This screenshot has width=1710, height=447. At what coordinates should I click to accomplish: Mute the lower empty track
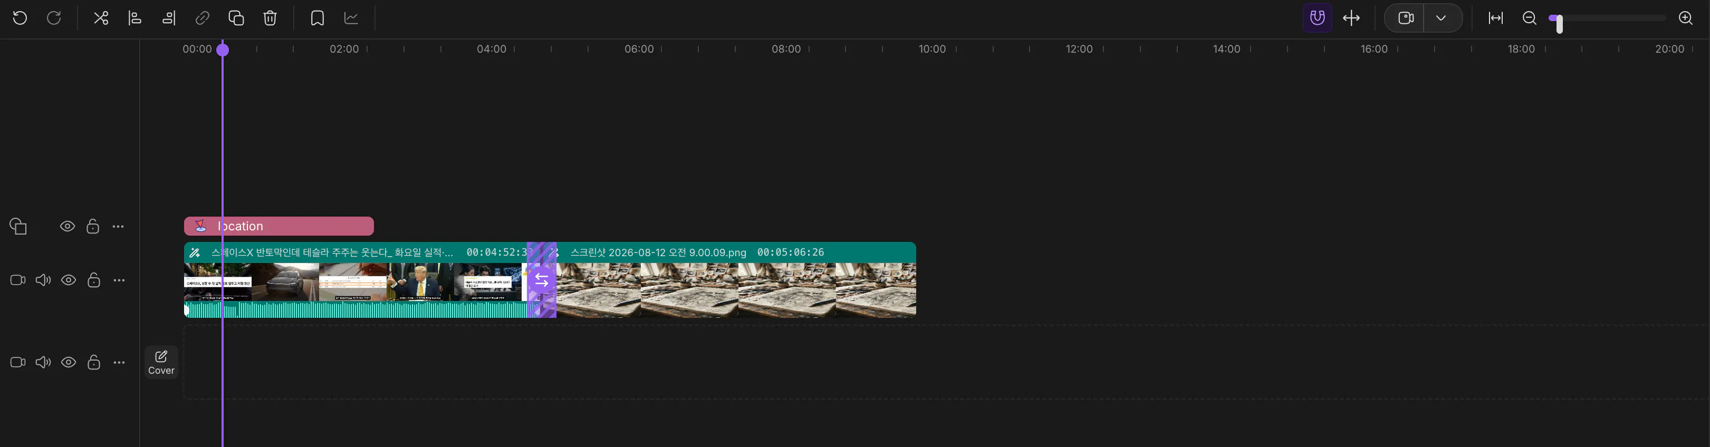pos(43,362)
